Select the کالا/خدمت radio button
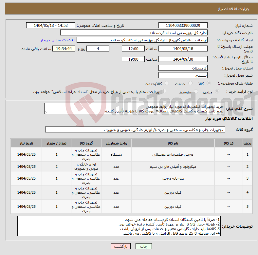The height and width of the screenshot is (255, 258). pyautogui.click(x=167, y=83)
